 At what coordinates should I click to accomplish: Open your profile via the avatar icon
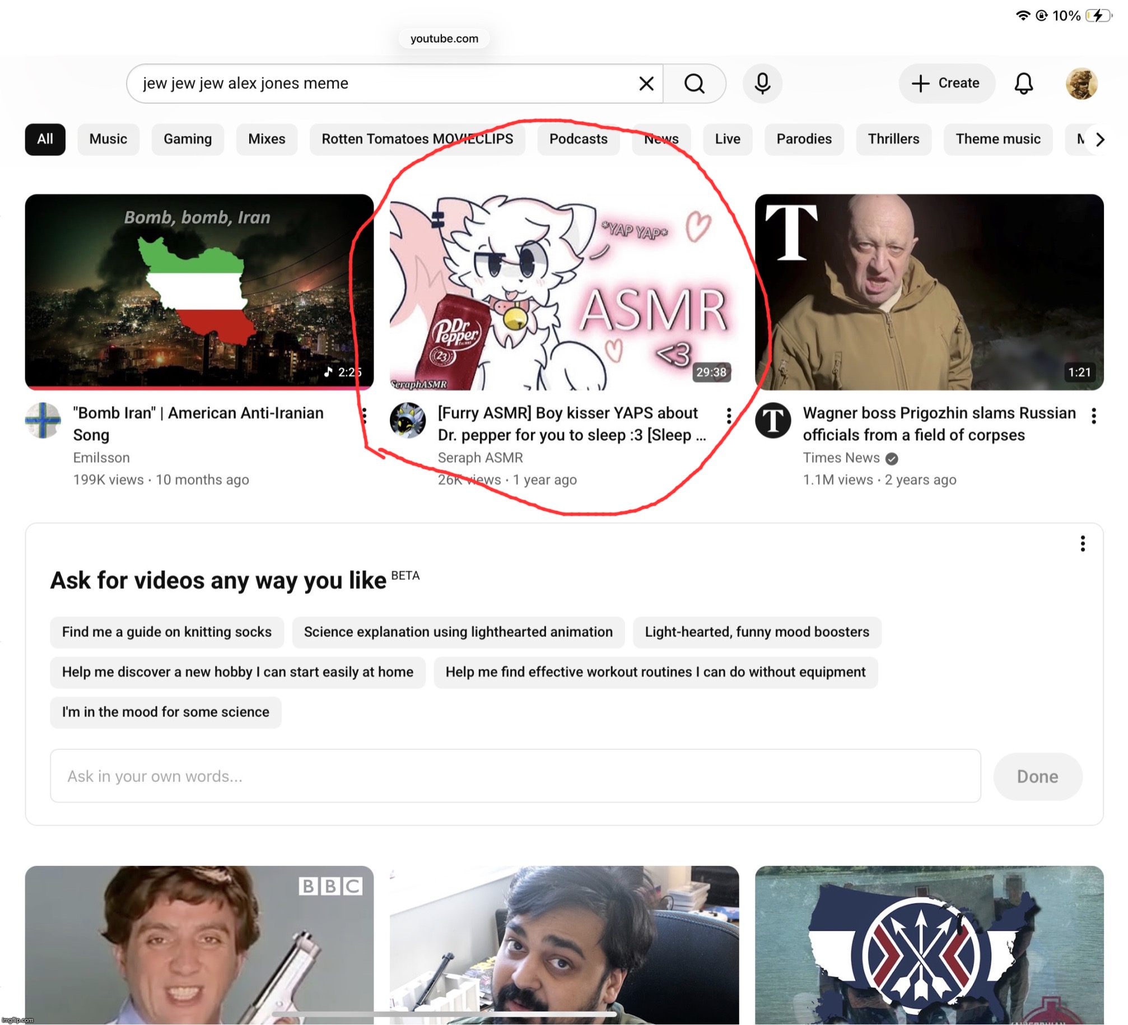[x=1082, y=83]
